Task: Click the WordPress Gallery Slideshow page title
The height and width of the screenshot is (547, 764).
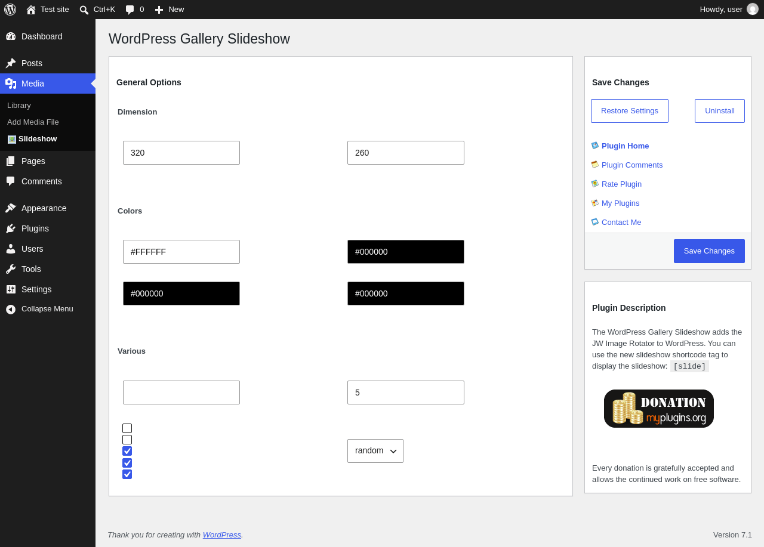Action: [199, 39]
